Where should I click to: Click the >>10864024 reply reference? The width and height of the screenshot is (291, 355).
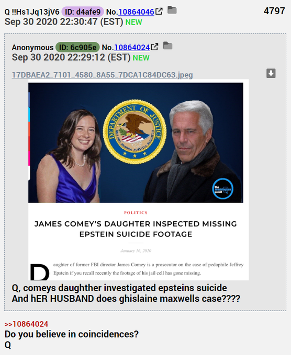(26, 324)
